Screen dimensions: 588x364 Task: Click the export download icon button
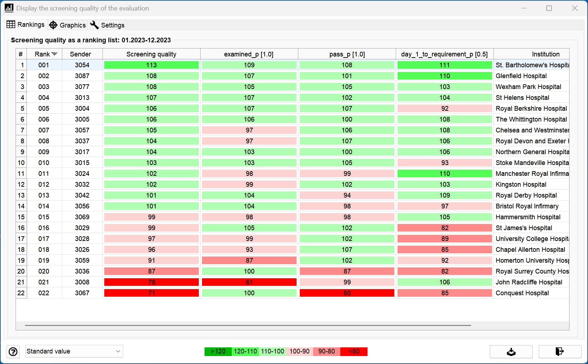511,351
